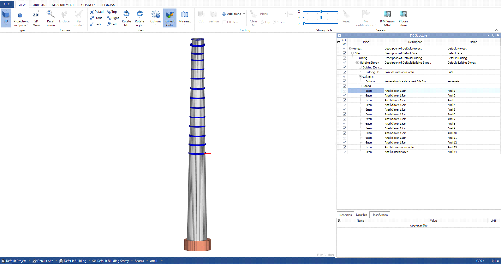
Task: Rotate model left
Action: [x=126, y=19]
